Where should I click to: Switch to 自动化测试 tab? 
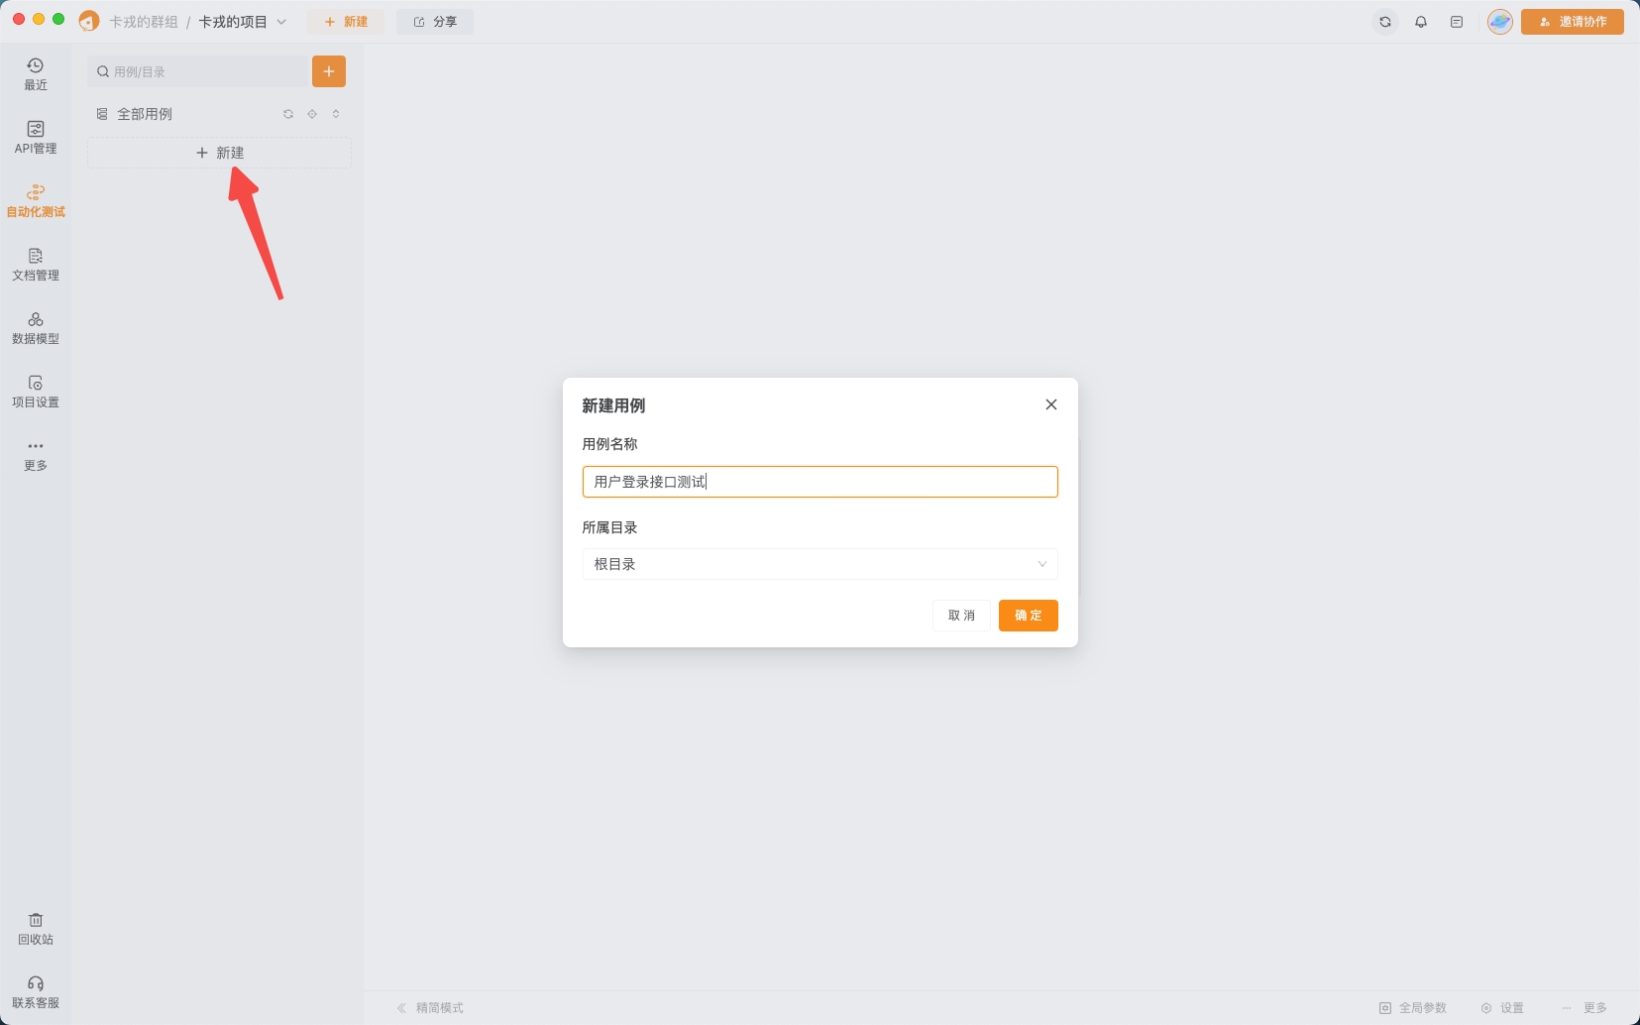point(36,200)
